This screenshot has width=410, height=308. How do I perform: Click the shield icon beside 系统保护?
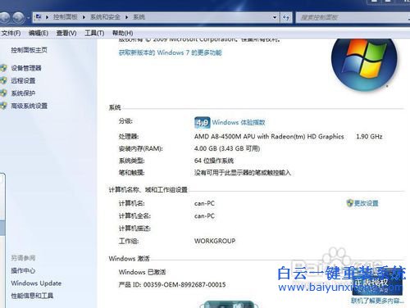tap(3, 93)
